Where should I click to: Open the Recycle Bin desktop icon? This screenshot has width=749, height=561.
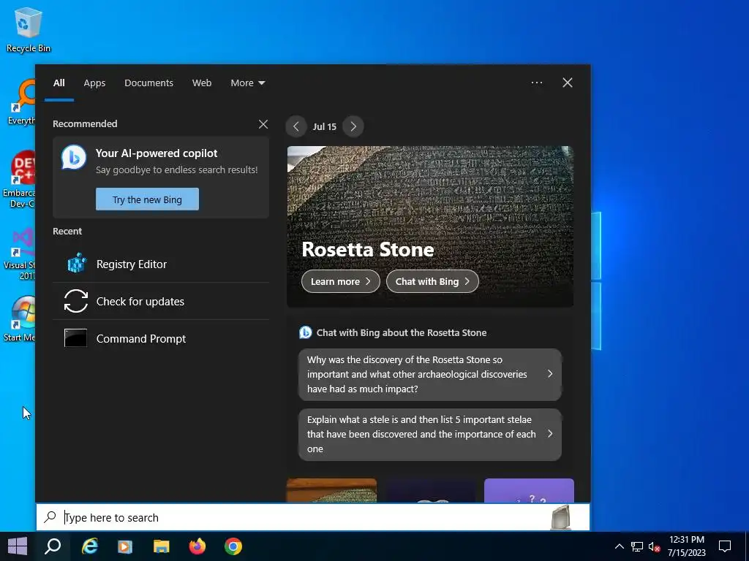click(28, 29)
